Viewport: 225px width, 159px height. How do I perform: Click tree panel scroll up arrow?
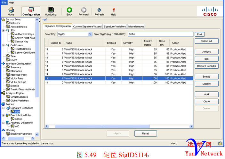(37, 19)
